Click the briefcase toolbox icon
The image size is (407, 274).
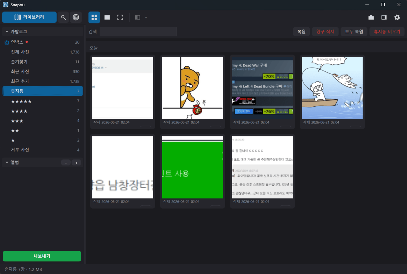click(371, 17)
